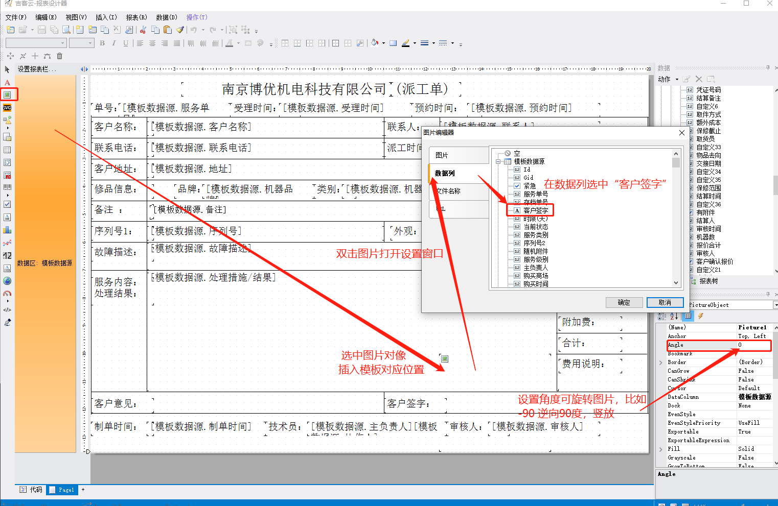This screenshot has height=506, width=778.
Task: Select the Text object tool
Action: [7, 83]
